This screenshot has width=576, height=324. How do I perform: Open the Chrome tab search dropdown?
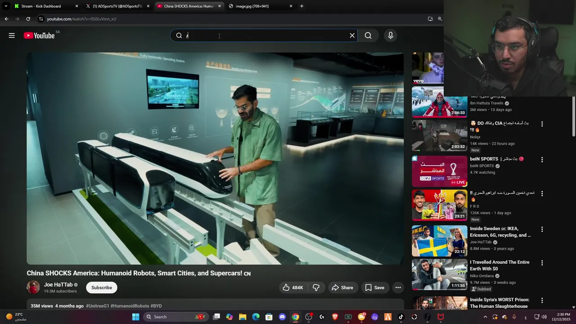coord(6,6)
